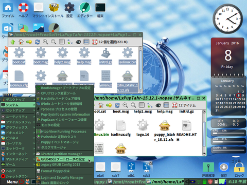Switch to /mnt/+root+Fre taskbar window button
Screen dimensions: 247x185
(x=127, y=182)
